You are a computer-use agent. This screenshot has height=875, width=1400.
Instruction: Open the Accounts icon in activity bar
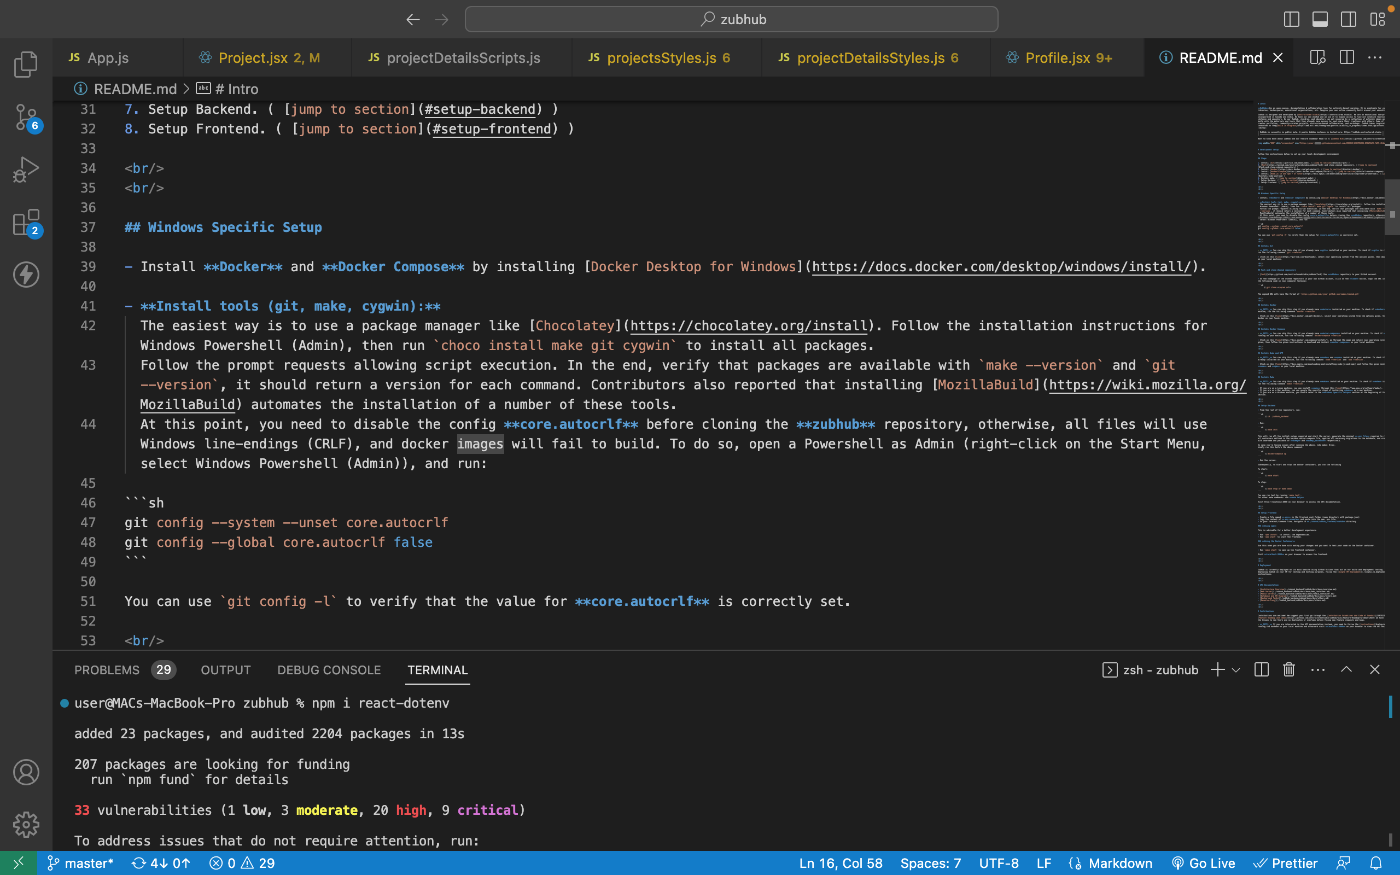point(26,772)
